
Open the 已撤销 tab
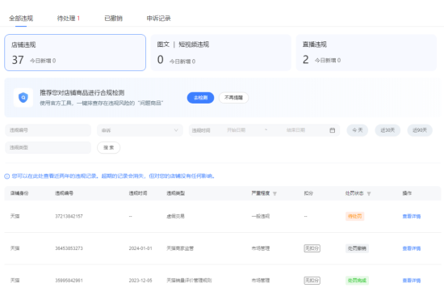pos(113,19)
